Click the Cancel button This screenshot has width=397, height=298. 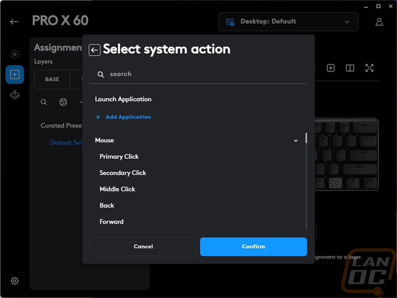143,246
